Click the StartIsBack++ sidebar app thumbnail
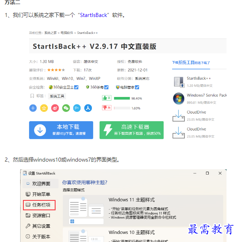This screenshot has width=237, height=242. point(179,82)
